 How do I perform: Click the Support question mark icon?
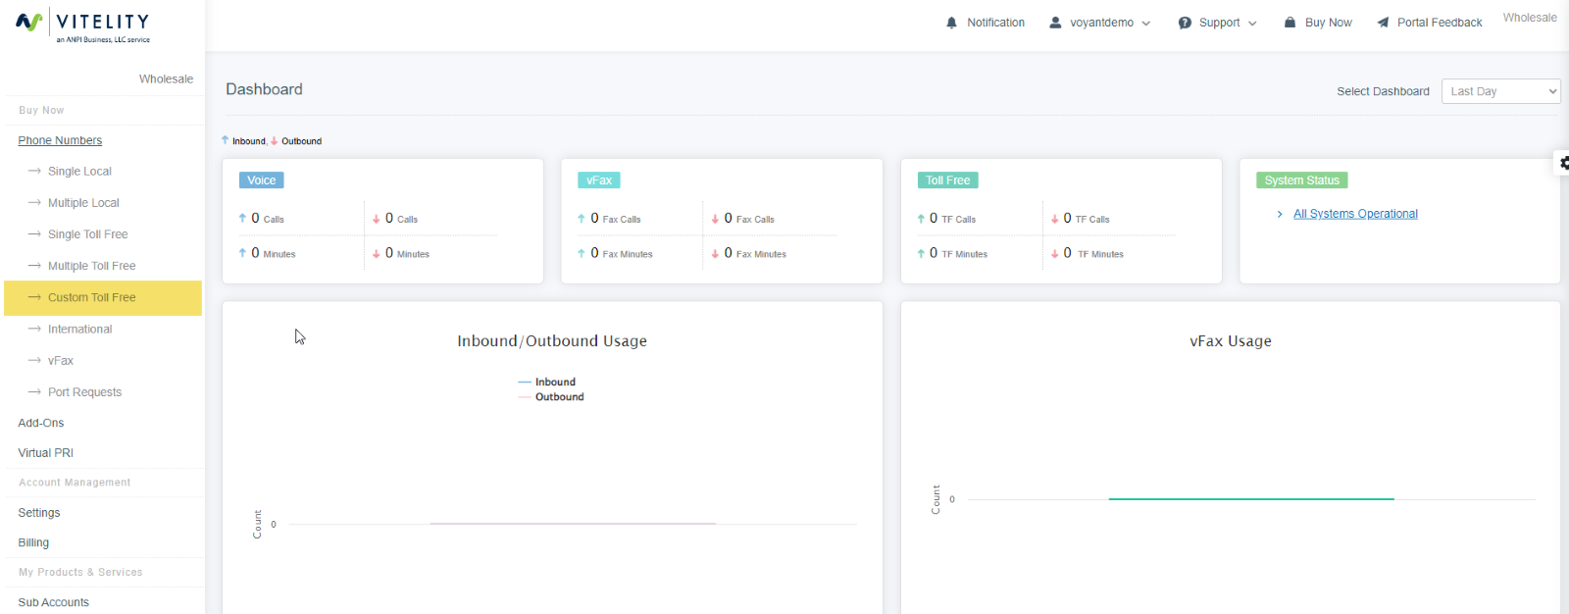[x=1185, y=23]
